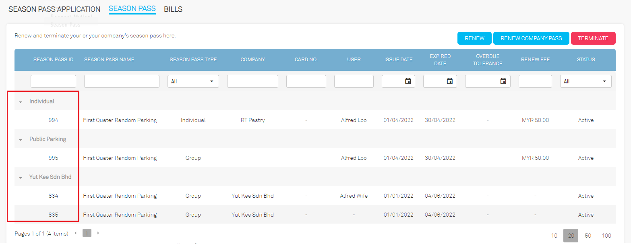631x244 pixels.
Task: Open the Issue Date calendar picker
Action: (408, 81)
